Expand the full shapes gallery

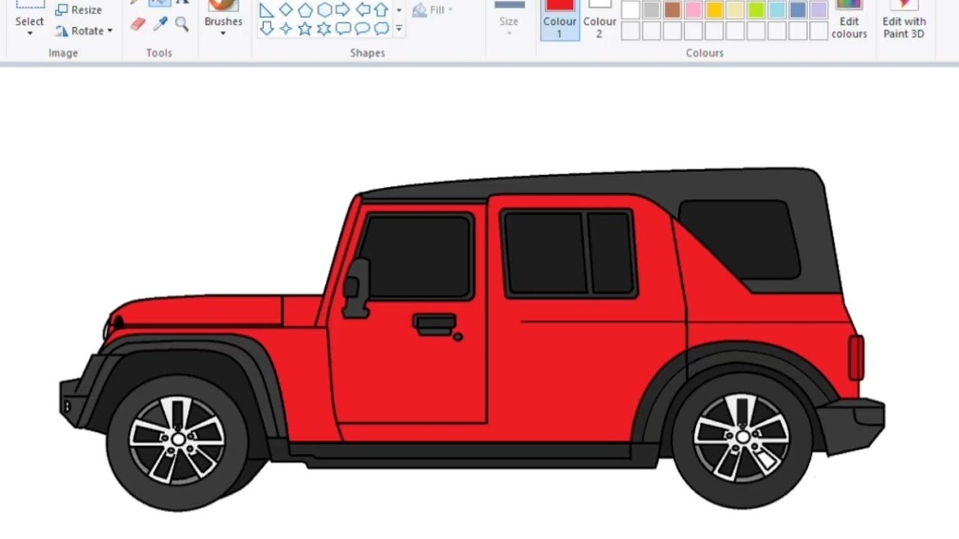399,28
